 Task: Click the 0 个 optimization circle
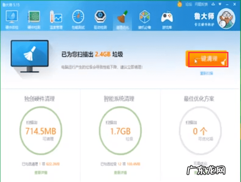click(200, 131)
